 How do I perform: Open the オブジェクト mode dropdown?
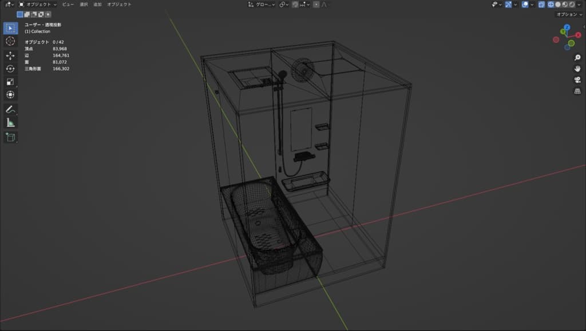tap(38, 5)
